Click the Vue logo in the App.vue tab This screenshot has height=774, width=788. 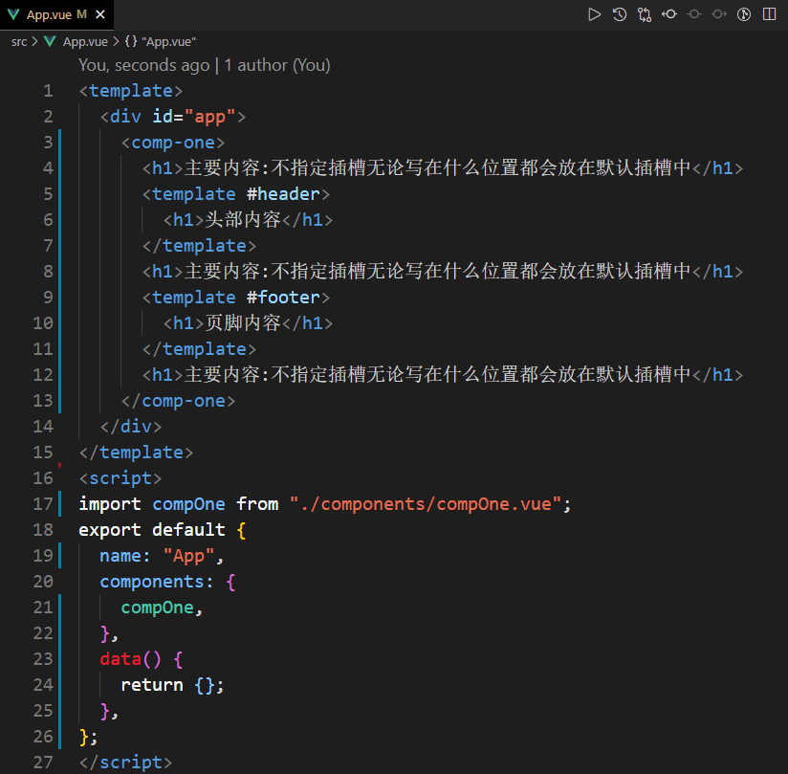point(13,14)
